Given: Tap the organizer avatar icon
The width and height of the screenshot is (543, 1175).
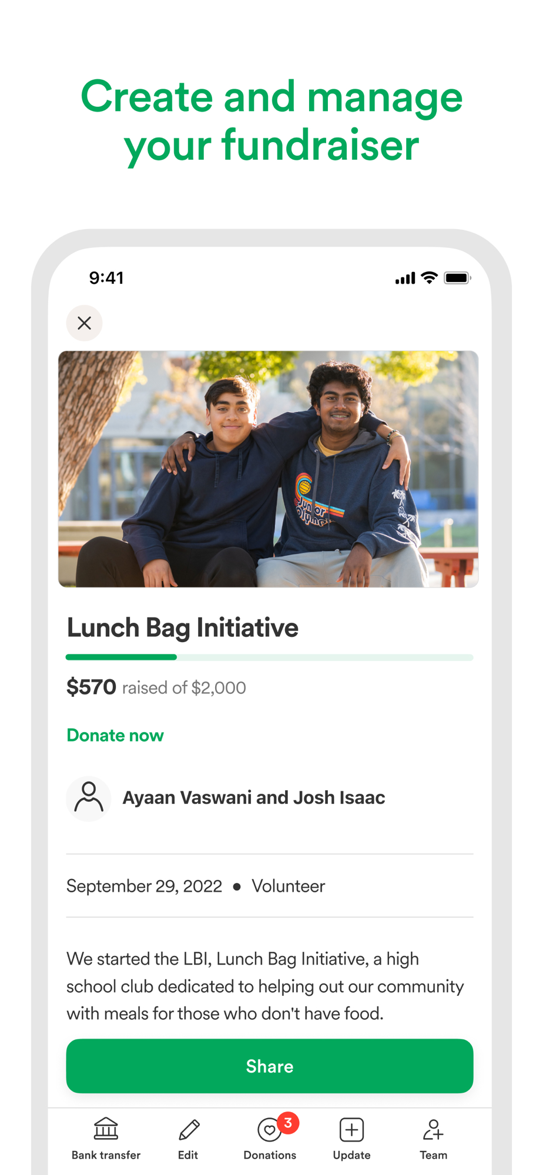Looking at the screenshot, I should pyautogui.click(x=89, y=798).
